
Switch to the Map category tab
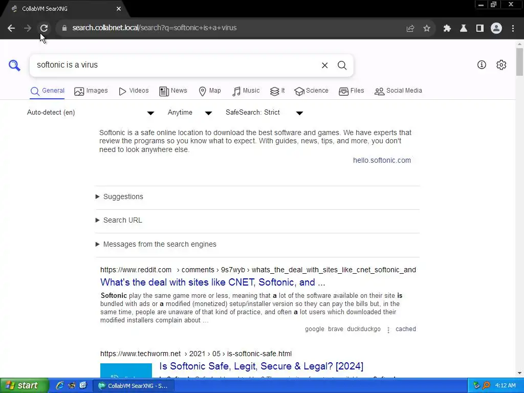point(209,91)
